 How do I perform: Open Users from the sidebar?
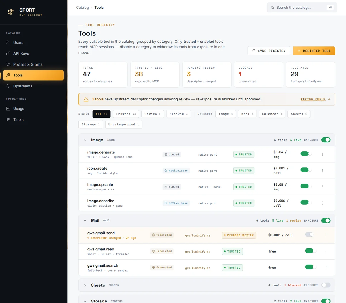33,42
